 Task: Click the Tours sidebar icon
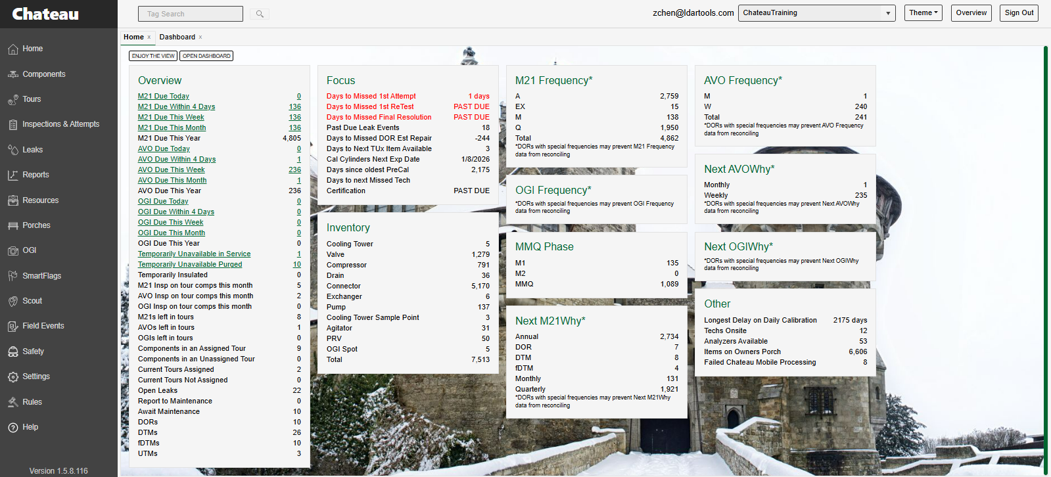pos(13,100)
